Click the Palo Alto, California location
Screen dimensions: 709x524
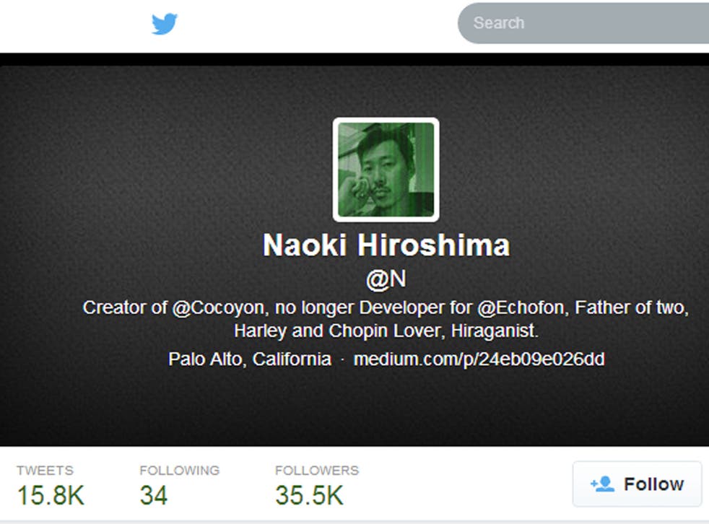coord(250,359)
